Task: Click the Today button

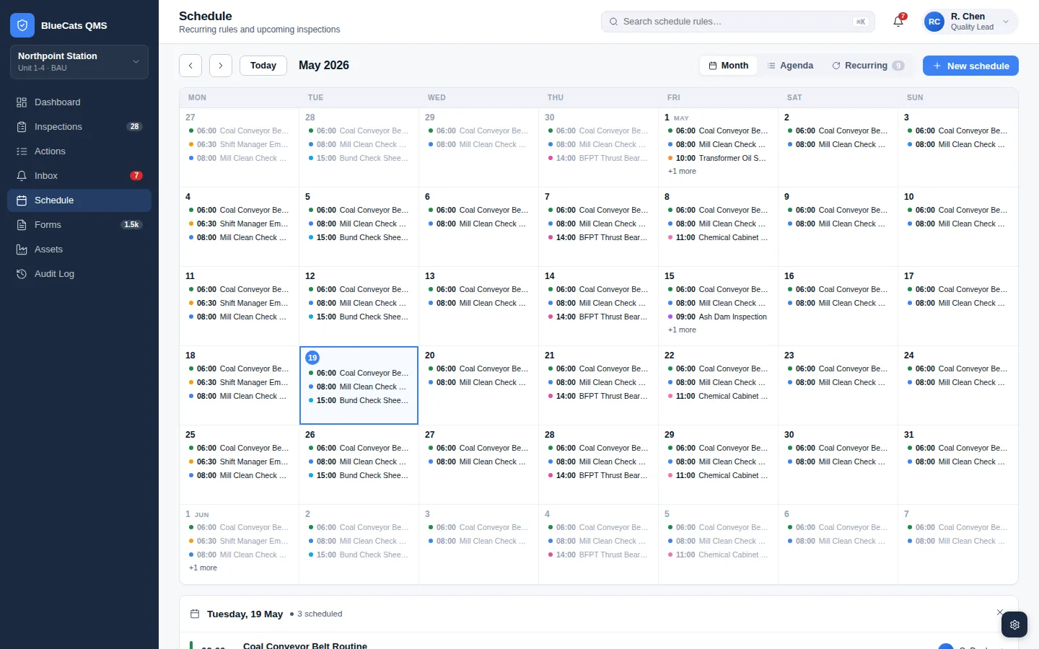Action: (x=263, y=66)
